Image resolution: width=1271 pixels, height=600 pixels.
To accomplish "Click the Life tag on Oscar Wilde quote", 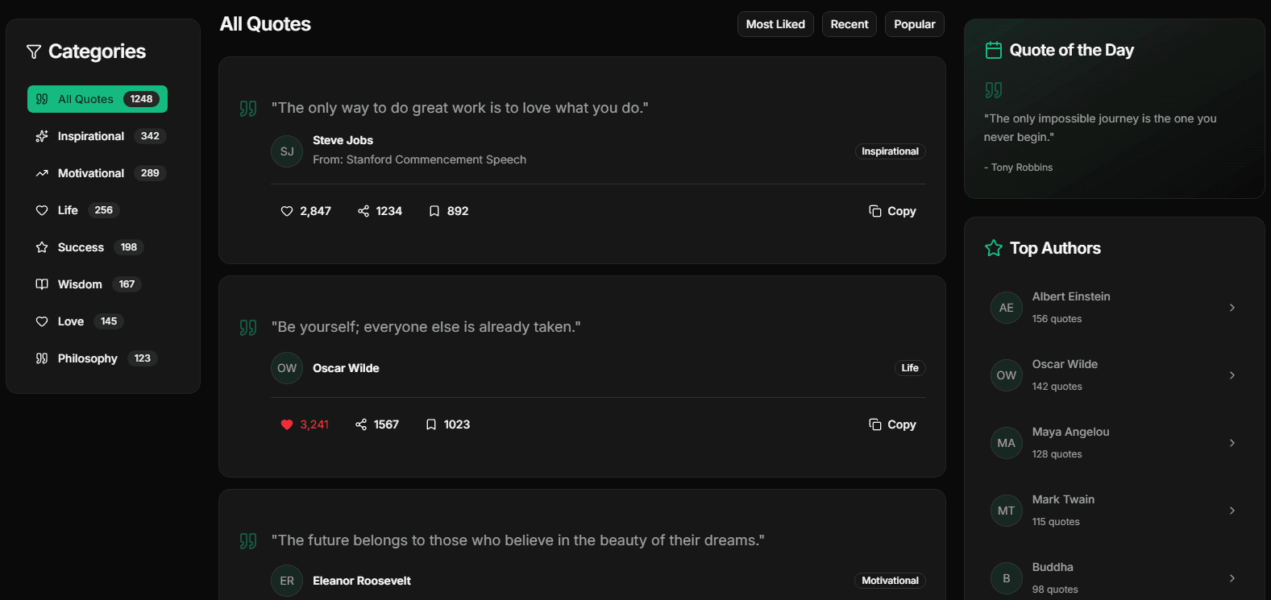I will [909, 368].
